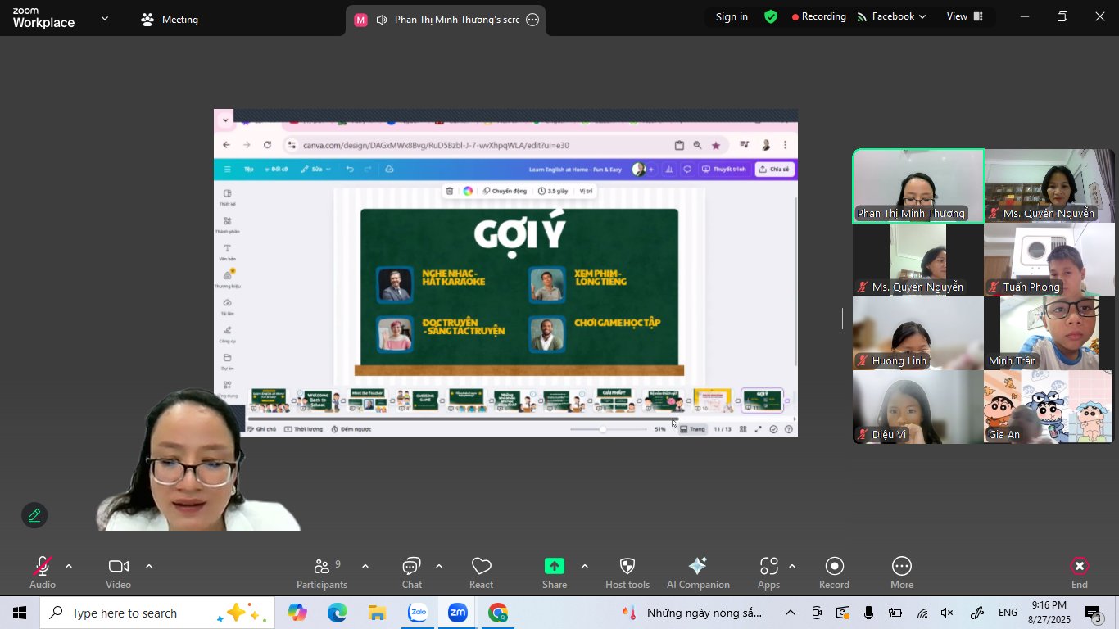Click the annotation pencil icon

[x=34, y=515]
